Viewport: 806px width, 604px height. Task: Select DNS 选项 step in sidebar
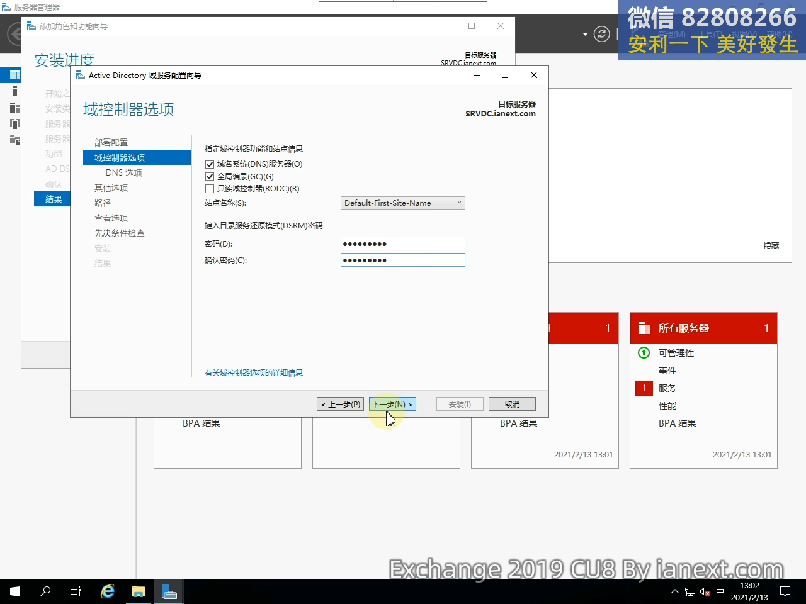point(124,173)
